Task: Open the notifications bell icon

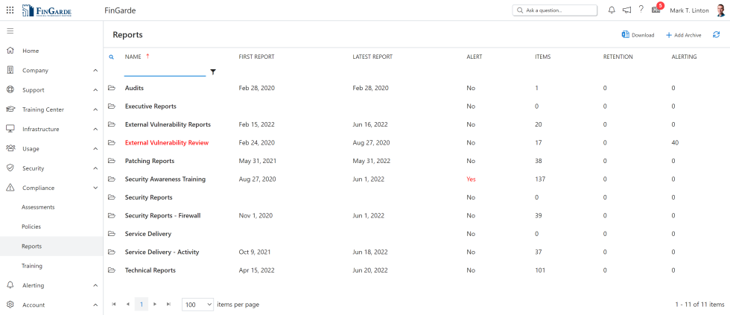Action: point(612,10)
